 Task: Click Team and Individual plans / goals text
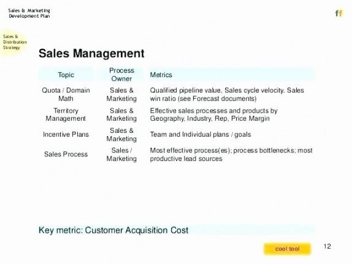click(201, 134)
